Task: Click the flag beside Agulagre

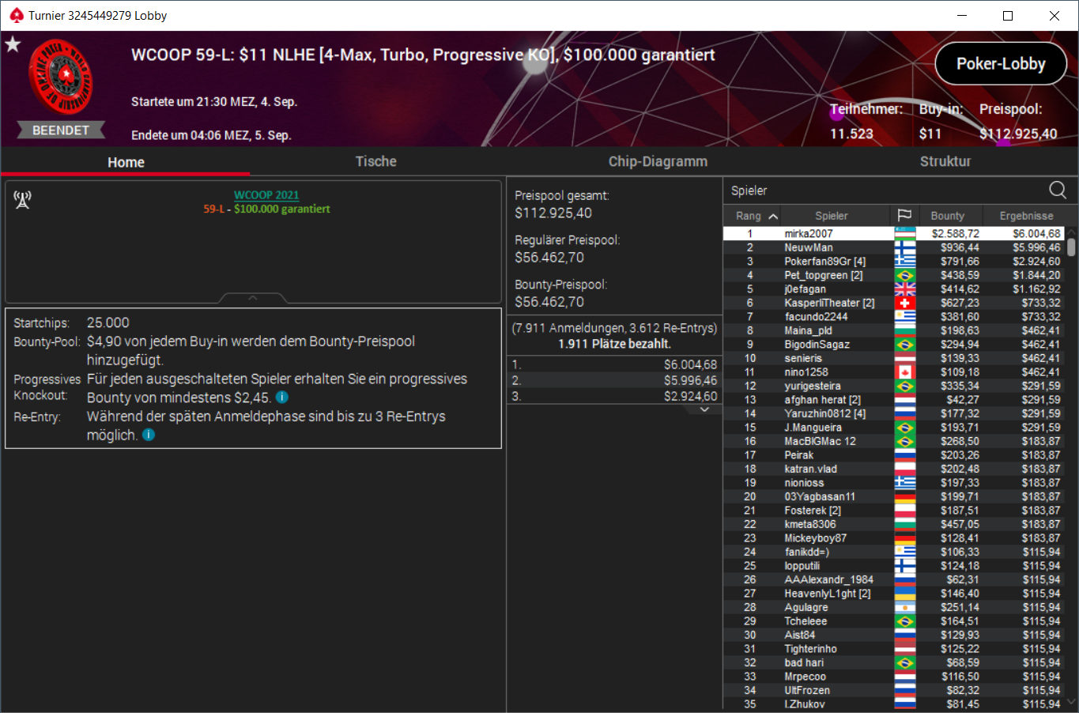Action: coord(905,607)
